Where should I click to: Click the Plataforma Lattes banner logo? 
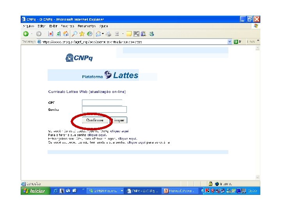pyautogui.click(x=110, y=75)
